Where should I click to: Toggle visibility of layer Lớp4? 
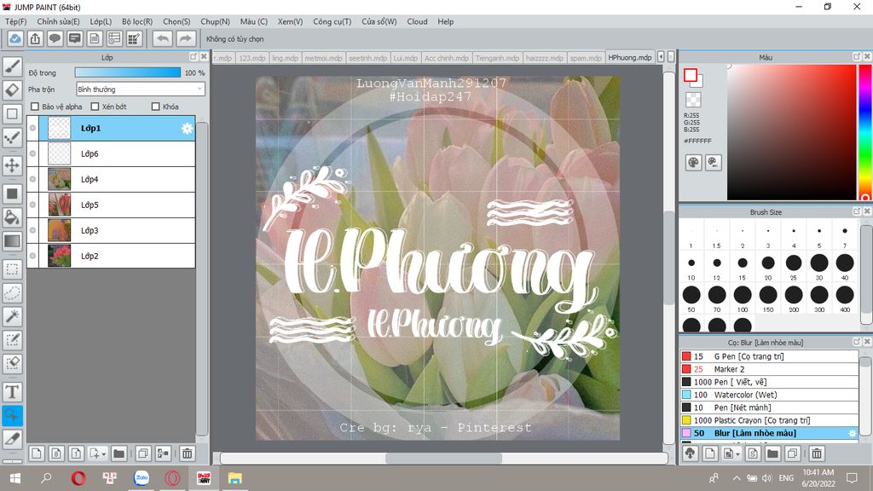(x=33, y=179)
